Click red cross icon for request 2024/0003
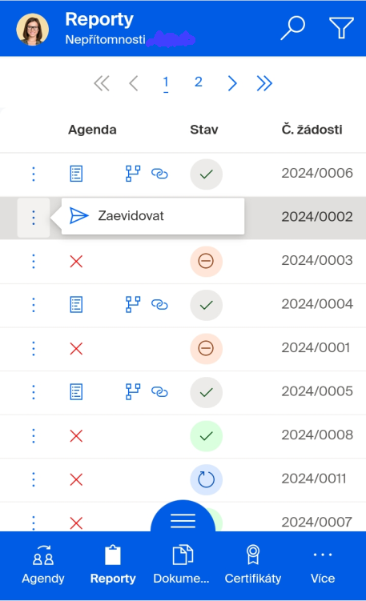366x601 pixels. pyautogui.click(x=76, y=262)
